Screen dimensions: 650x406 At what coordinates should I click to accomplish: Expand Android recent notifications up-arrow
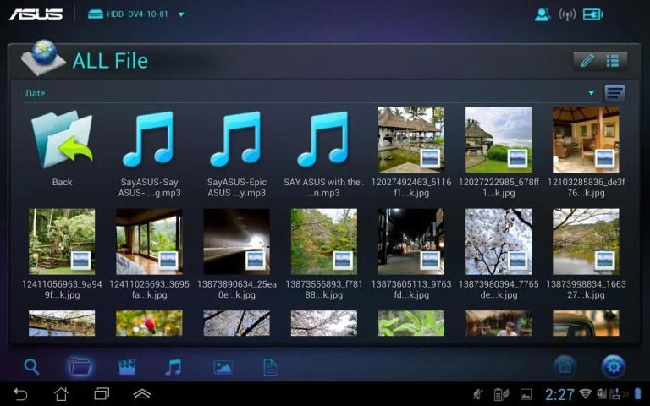(142, 394)
